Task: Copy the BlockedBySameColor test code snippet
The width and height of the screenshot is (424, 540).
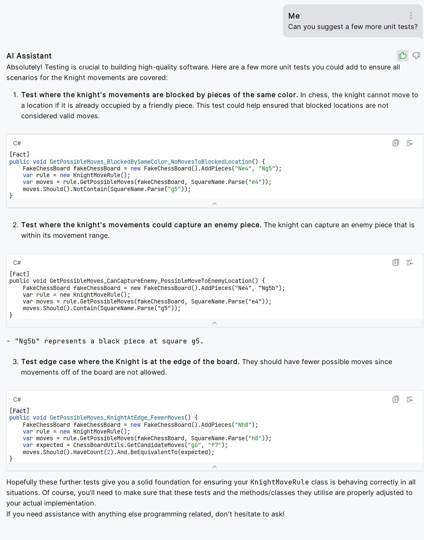Action: (395, 143)
